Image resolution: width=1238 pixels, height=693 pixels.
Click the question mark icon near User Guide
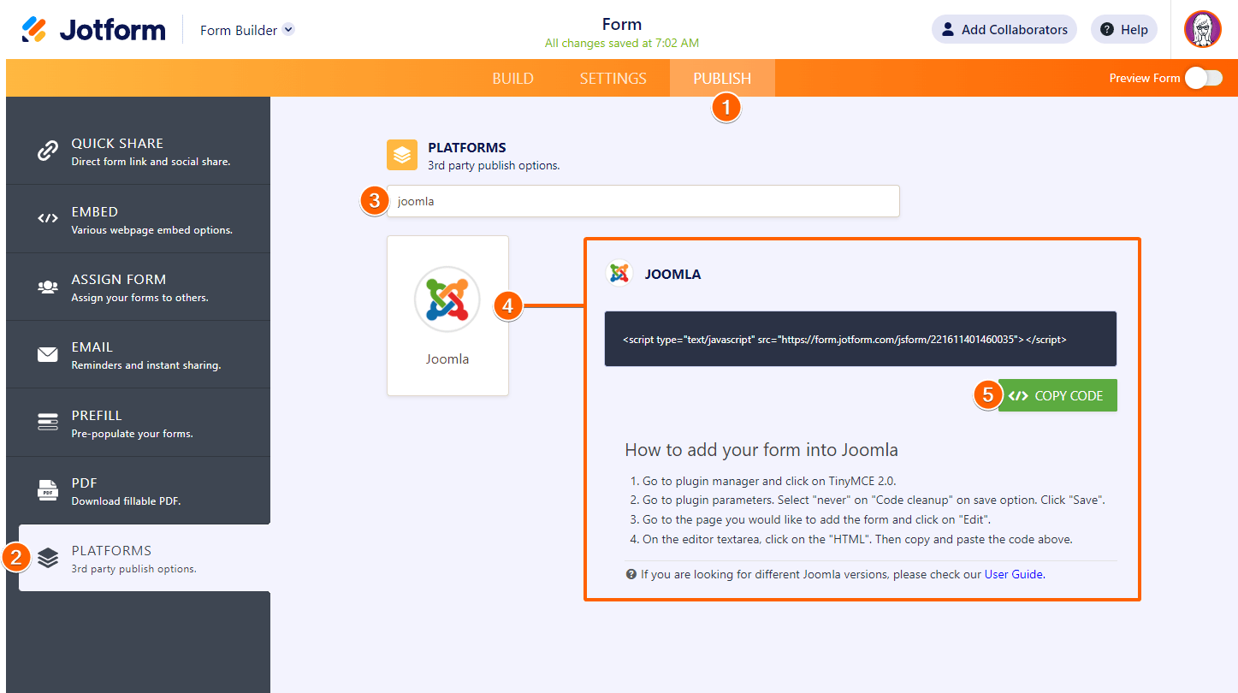(x=631, y=575)
